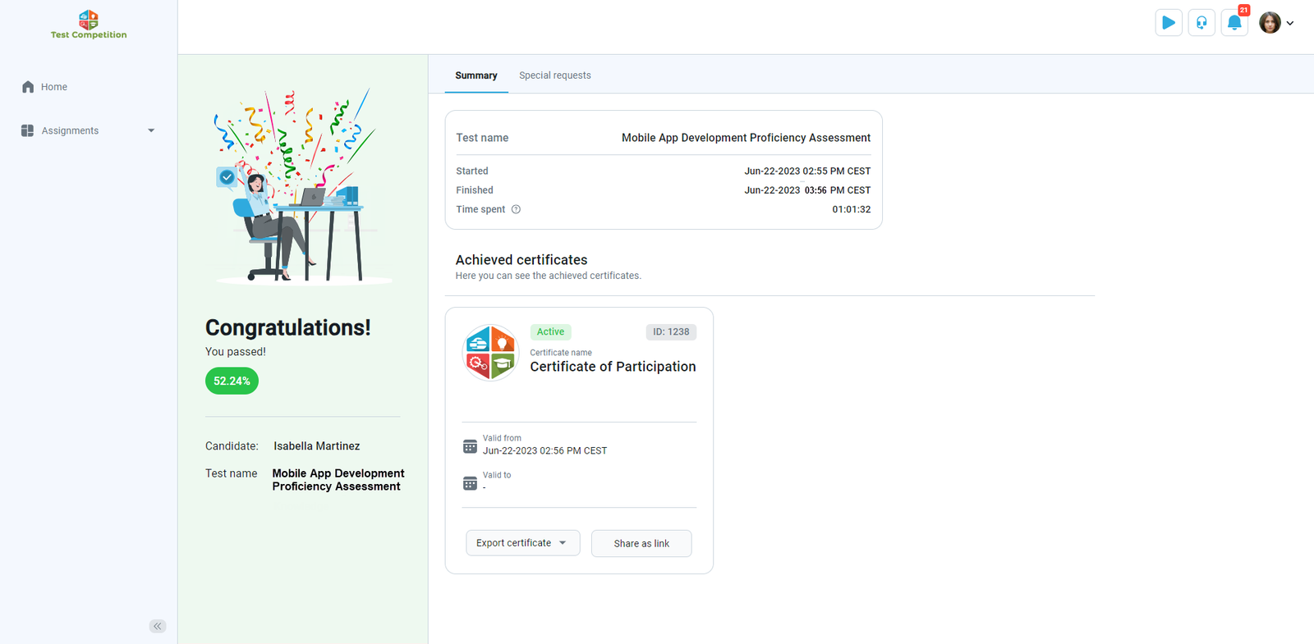Select the Summary tab
Image resolution: width=1314 pixels, height=644 pixels.
point(476,75)
